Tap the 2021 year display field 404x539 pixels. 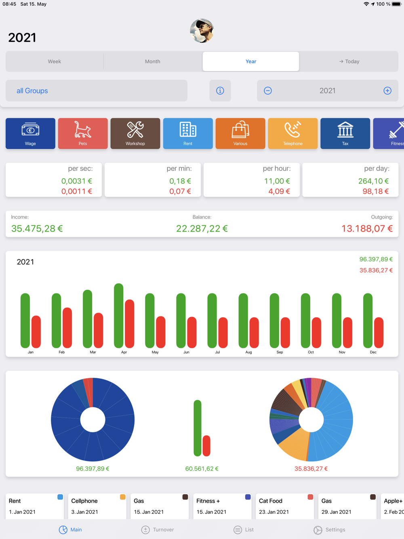pos(328,91)
